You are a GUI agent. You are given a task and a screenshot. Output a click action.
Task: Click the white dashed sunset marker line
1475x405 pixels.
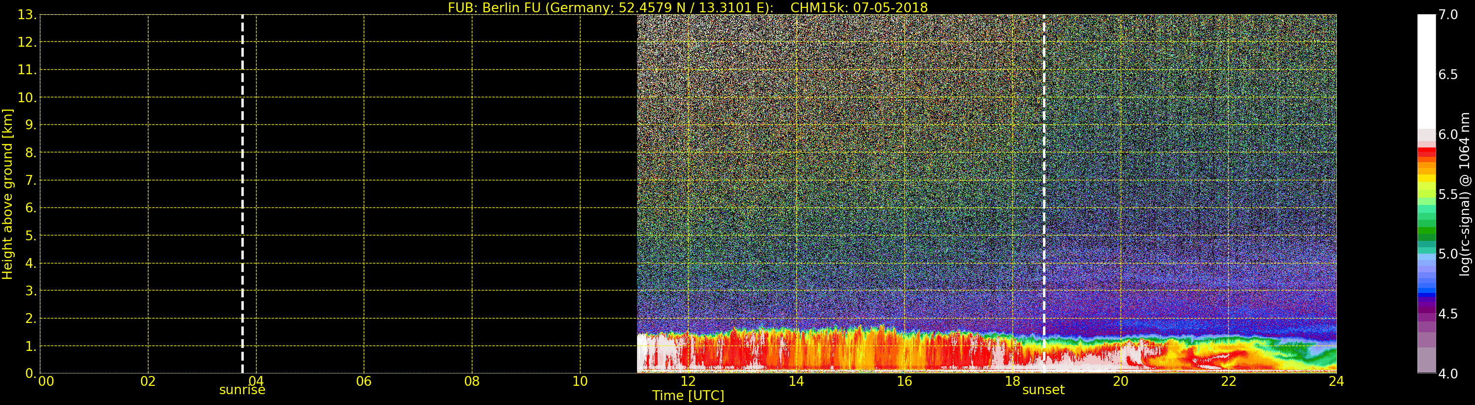click(1044, 172)
